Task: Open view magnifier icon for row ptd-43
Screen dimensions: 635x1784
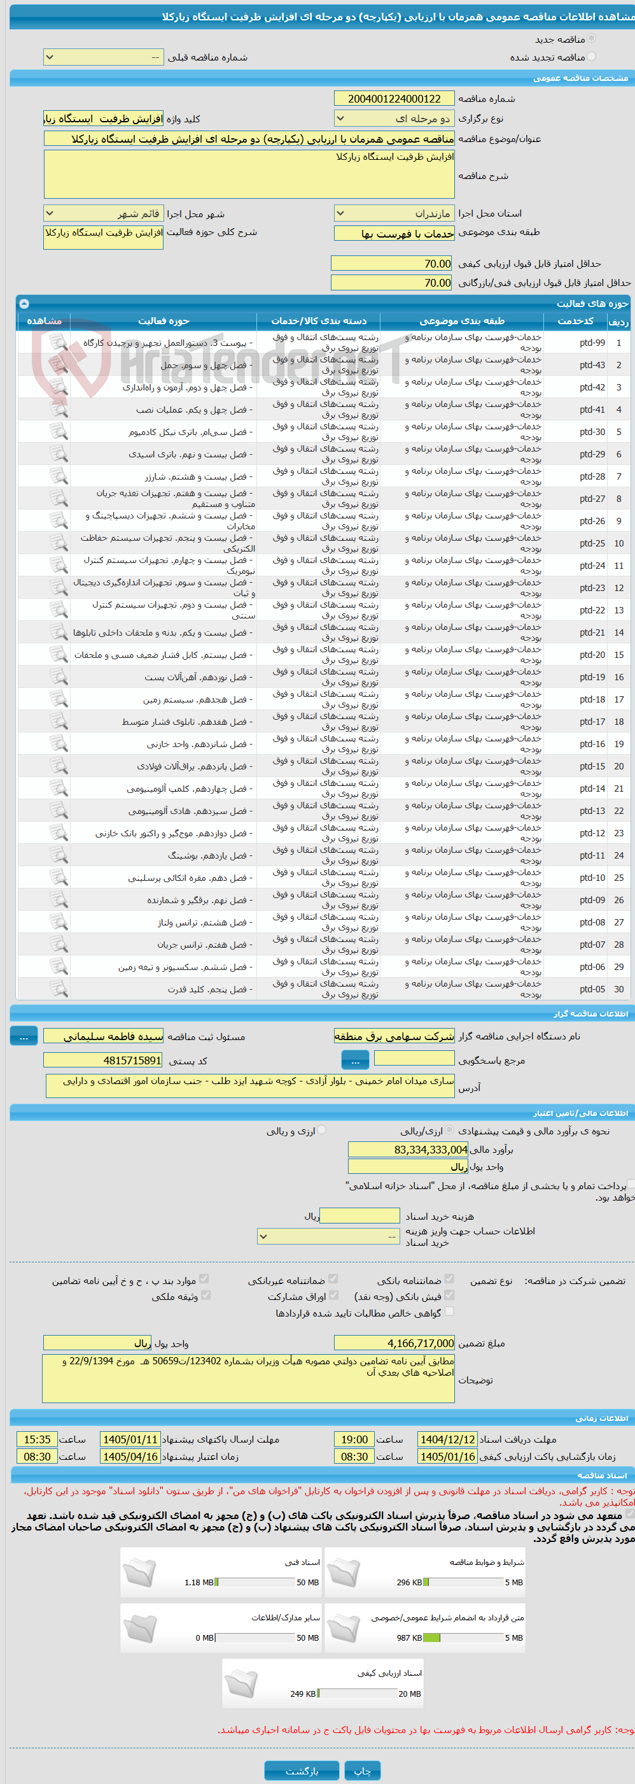Action: click(x=59, y=365)
